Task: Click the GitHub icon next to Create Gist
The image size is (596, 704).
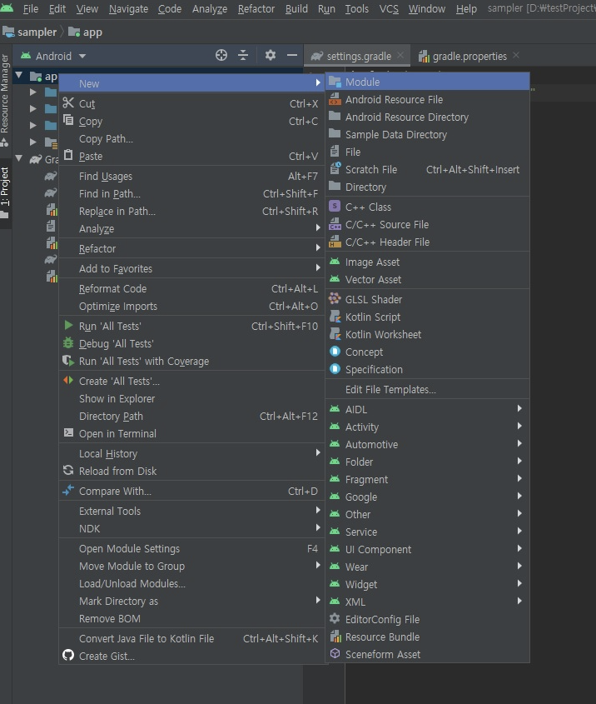Action: click(68, 655)
